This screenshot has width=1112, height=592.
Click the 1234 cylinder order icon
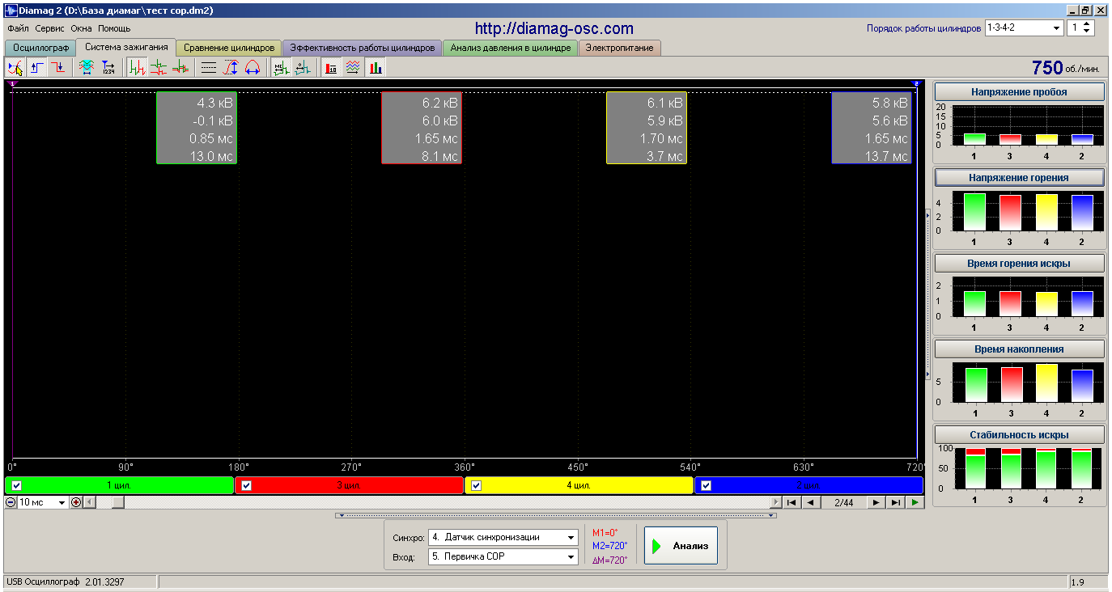click(108, 68)
